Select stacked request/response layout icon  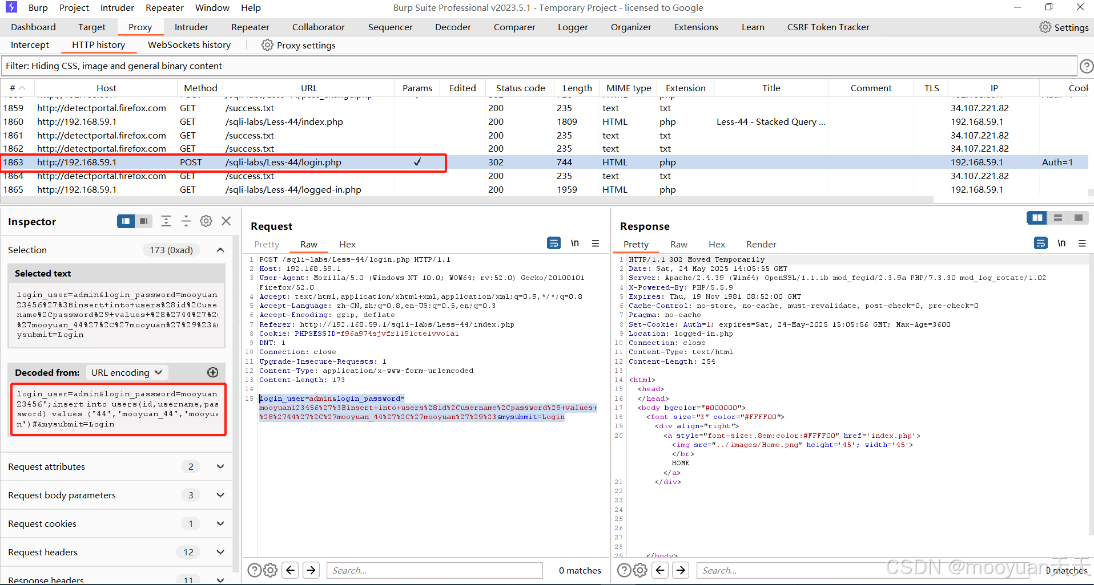pos(1058,218)
